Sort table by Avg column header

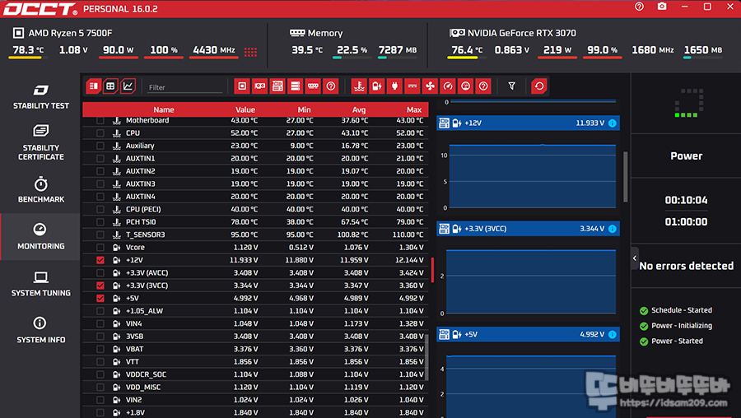point(359,109)
